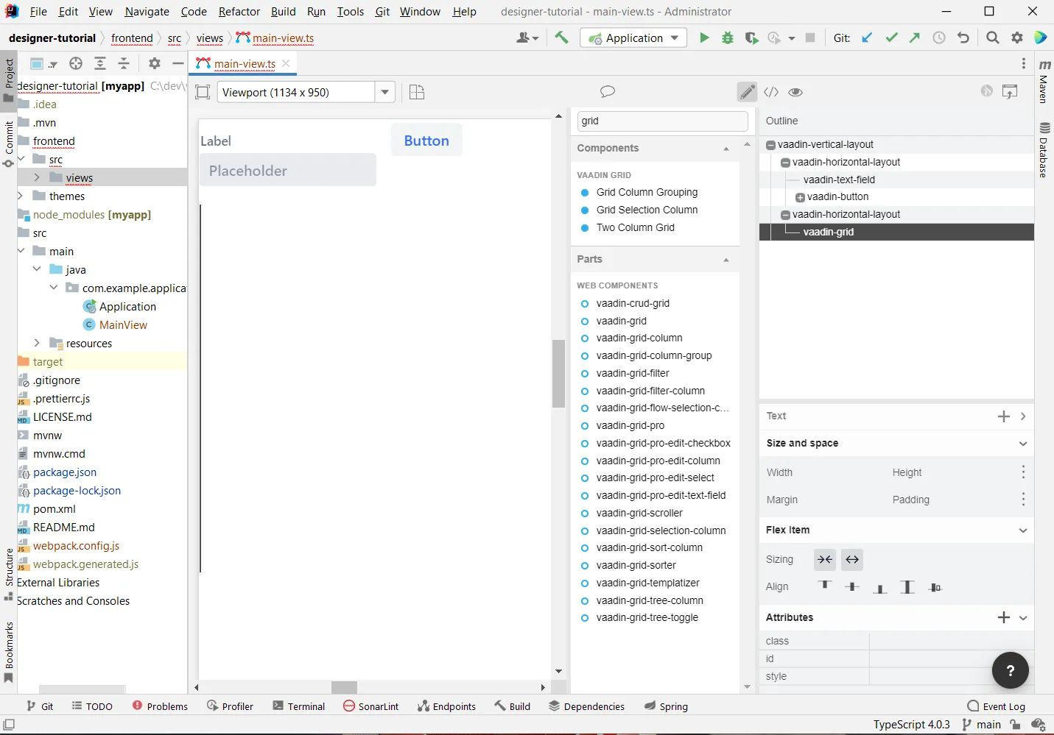Click the component search field
The height and width of the screenshot is (735, 1054).
662,121
